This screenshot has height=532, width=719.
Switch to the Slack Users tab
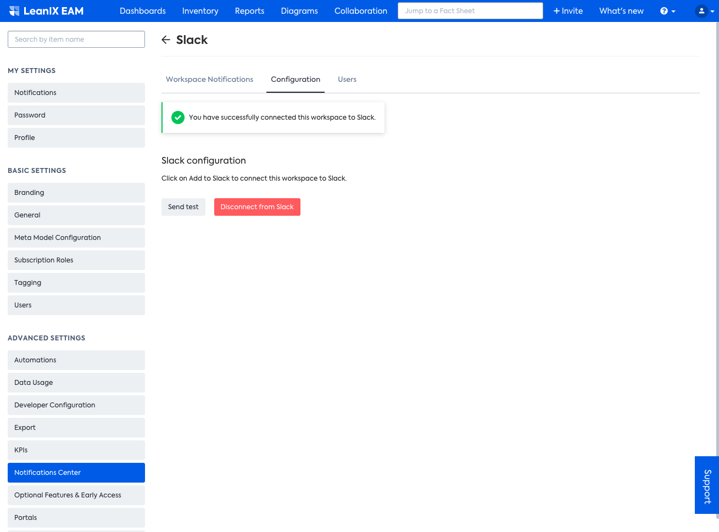(x=347, y=80)
